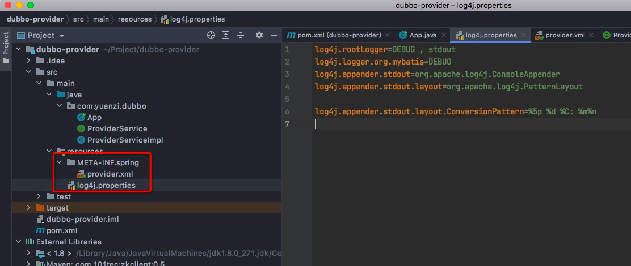Expand the .idea folder
Screen dimensions: 631x266
(x=28, y=61)
